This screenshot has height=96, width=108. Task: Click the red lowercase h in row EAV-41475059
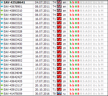[x=71, y=94]
